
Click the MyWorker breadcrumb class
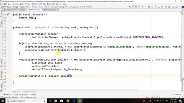pyautogui.click(x=88, y=7)
